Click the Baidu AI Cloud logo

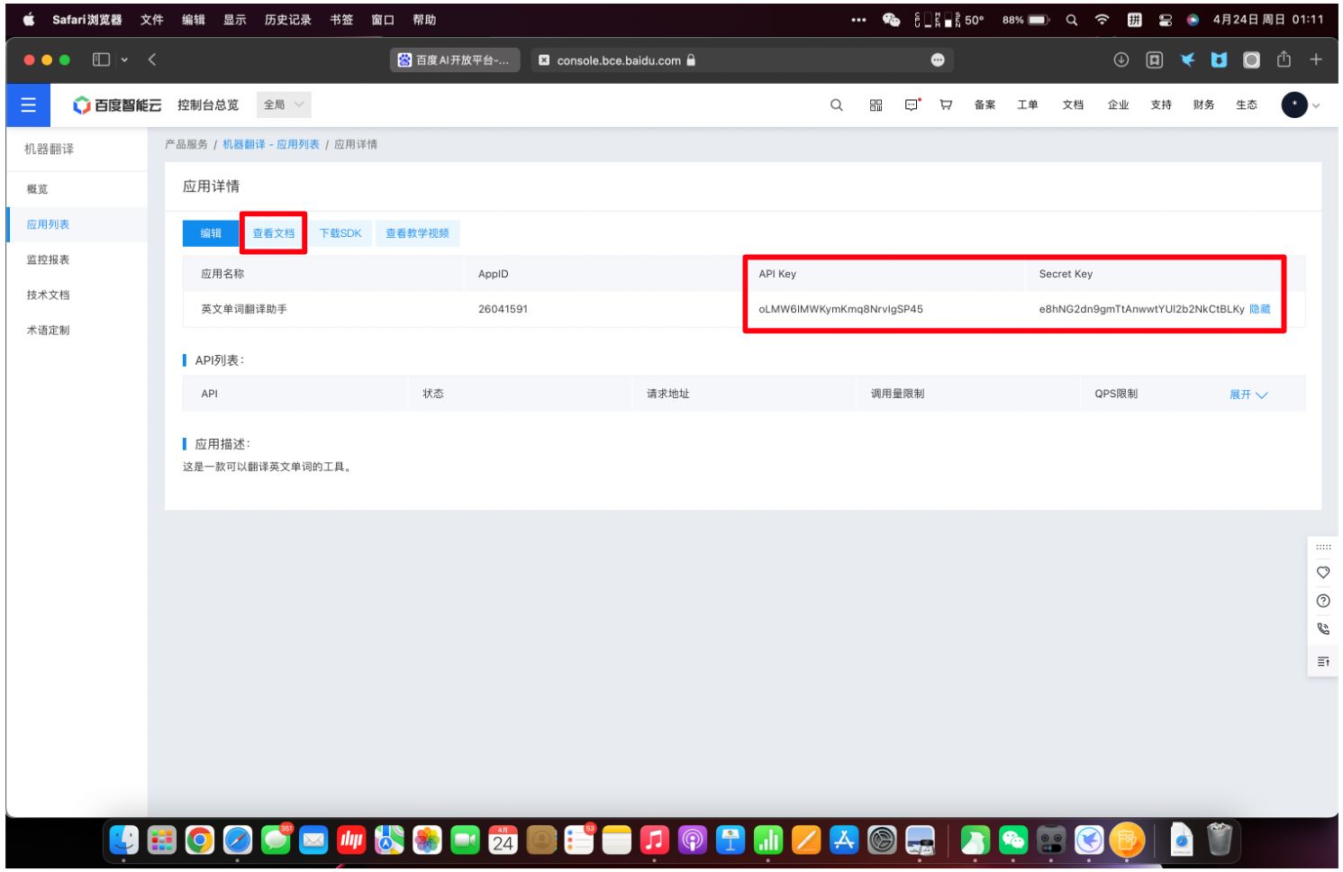tap(117, 105)
